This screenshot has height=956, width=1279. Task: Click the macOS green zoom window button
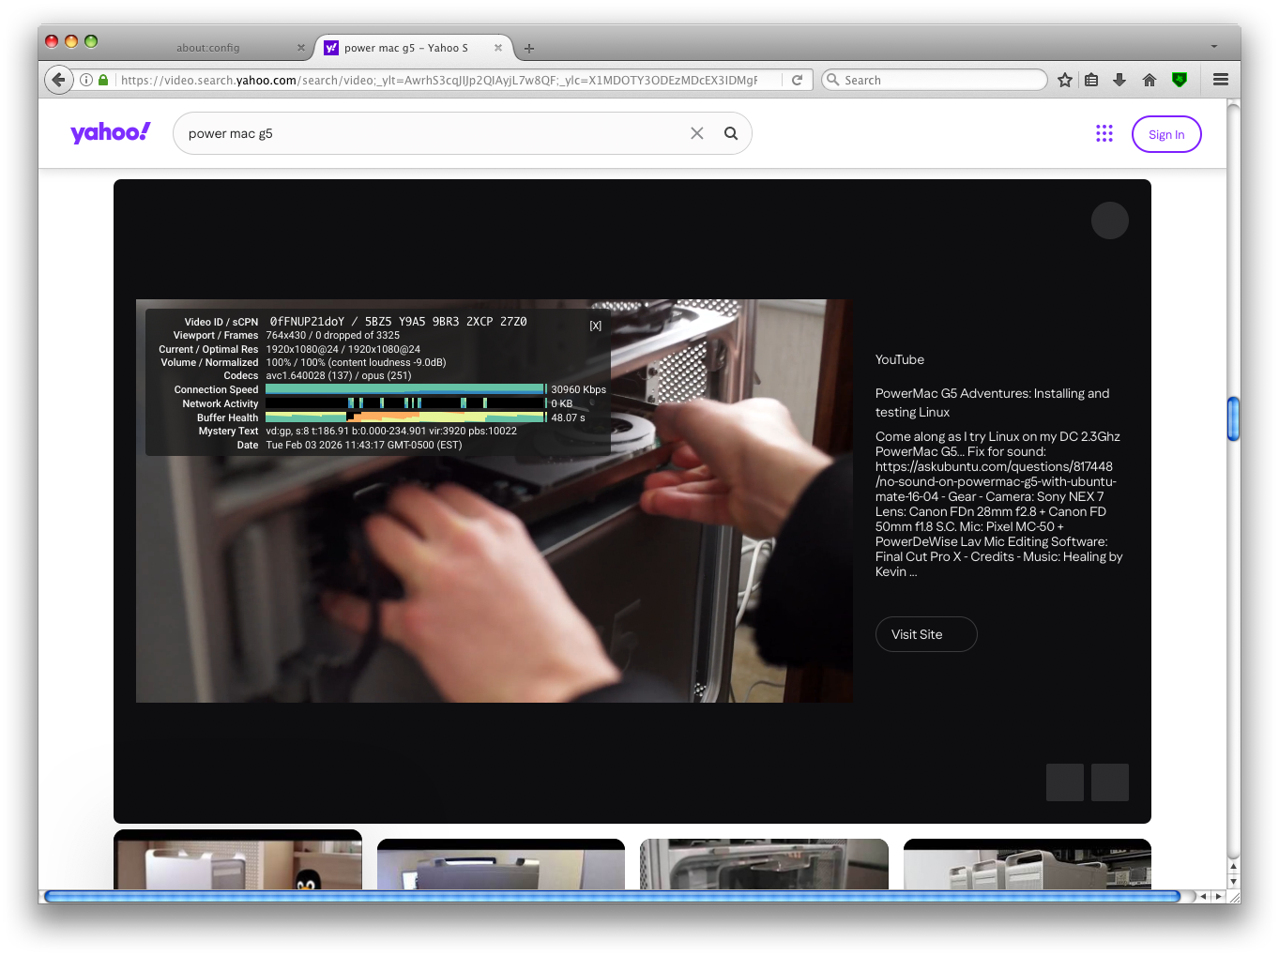[91, 41]
